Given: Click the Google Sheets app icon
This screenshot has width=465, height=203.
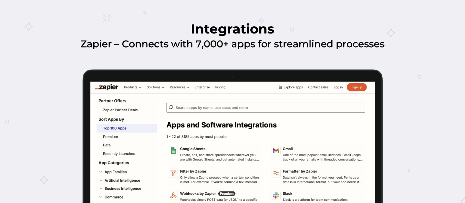Looking at the screenshot, I should (173, 151).
